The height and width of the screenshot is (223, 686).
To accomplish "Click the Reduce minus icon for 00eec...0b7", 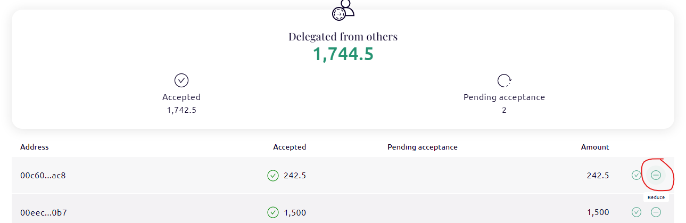I will tap(656, 212).
